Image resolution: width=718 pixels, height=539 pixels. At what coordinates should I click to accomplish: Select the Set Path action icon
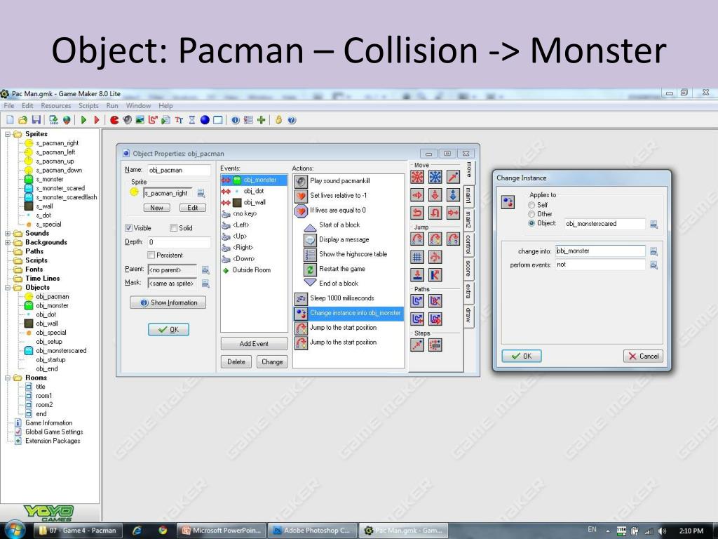pyautogui.click(x=417, y=300)
